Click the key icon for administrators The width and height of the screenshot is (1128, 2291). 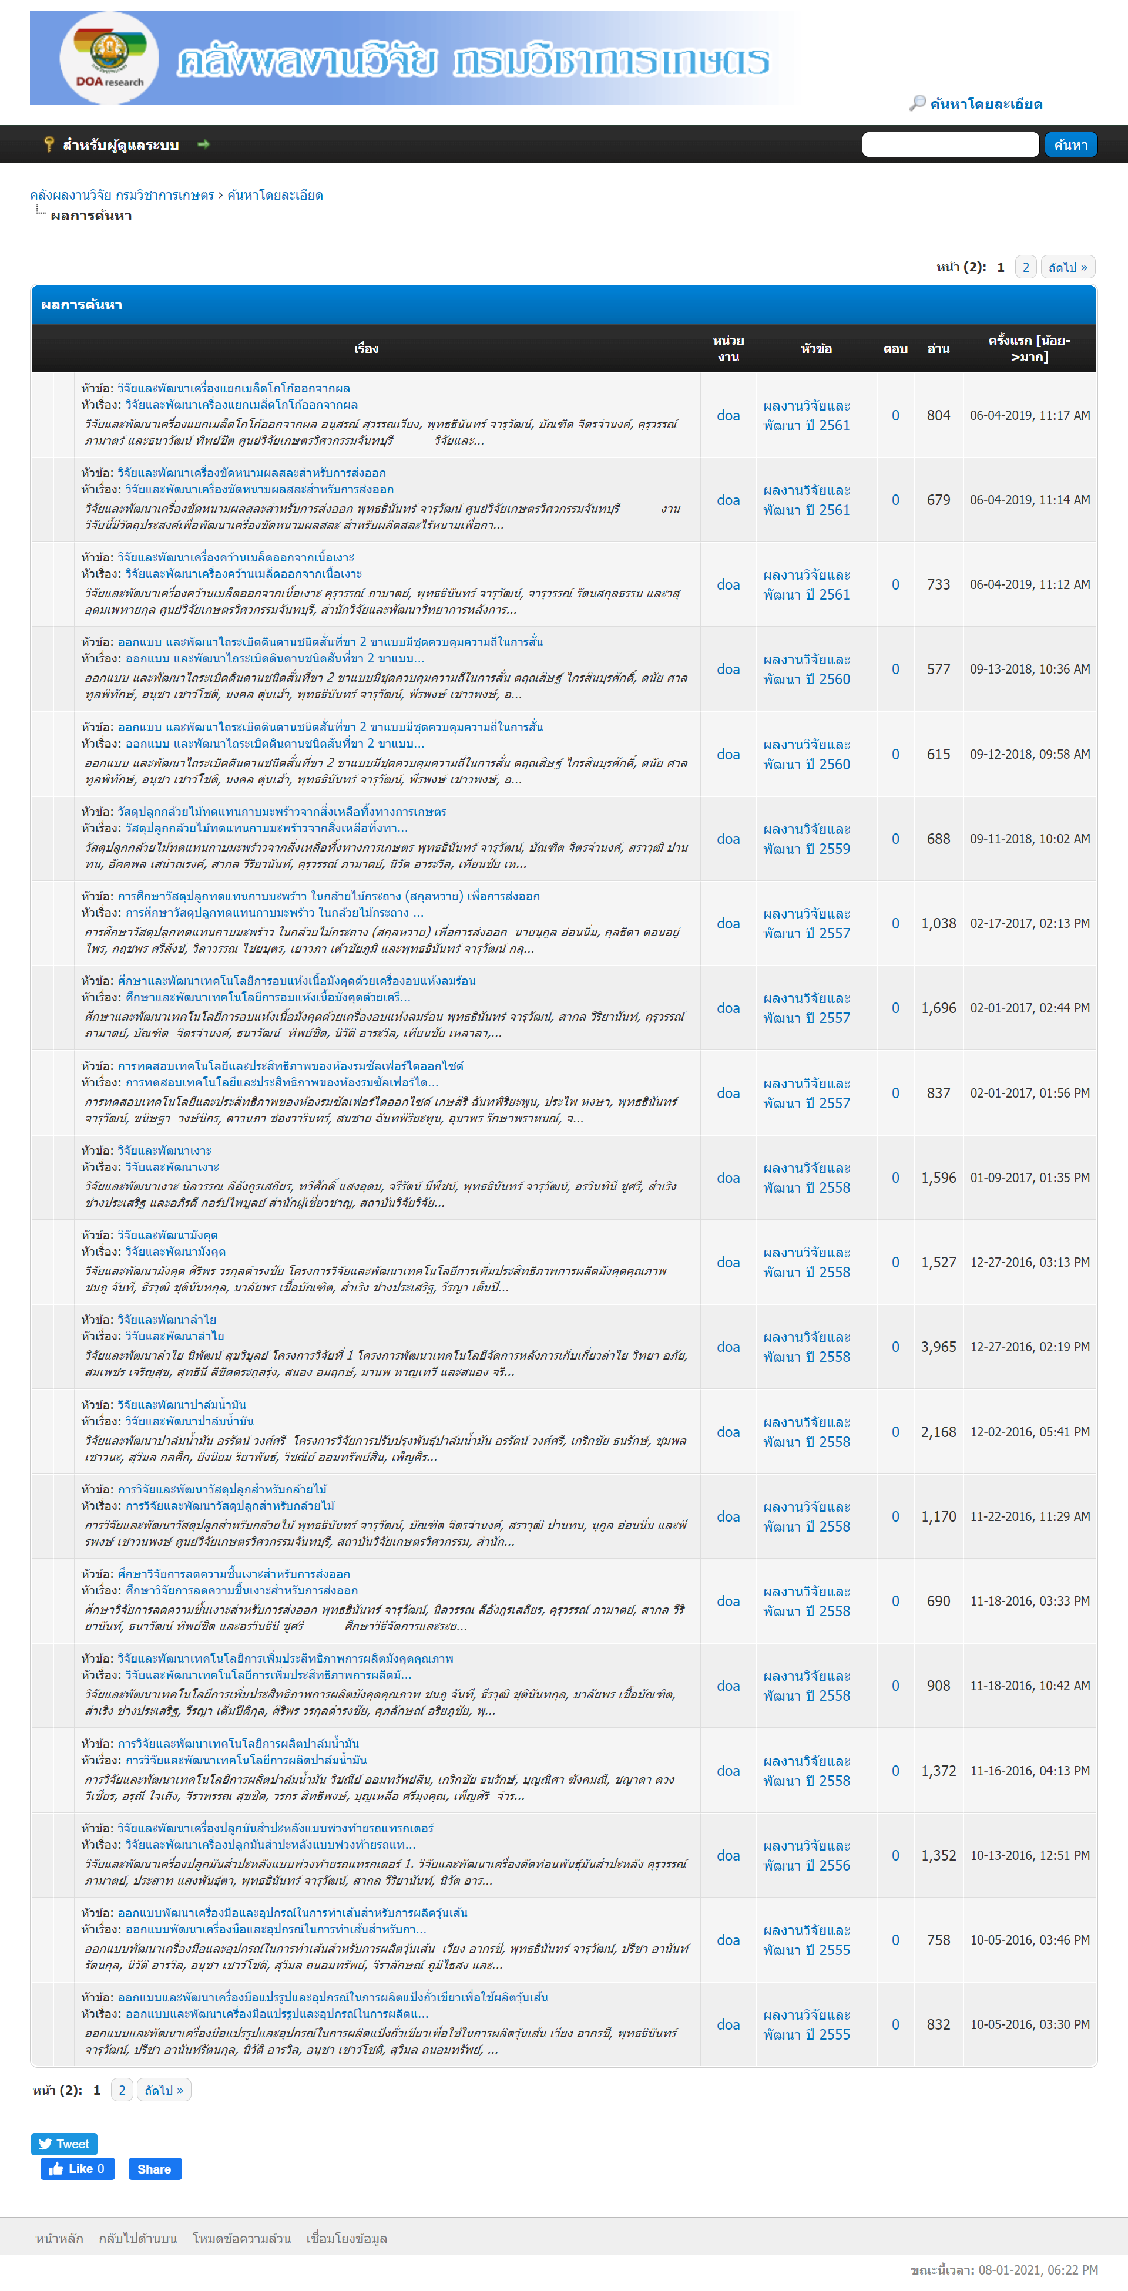point(49,144)
